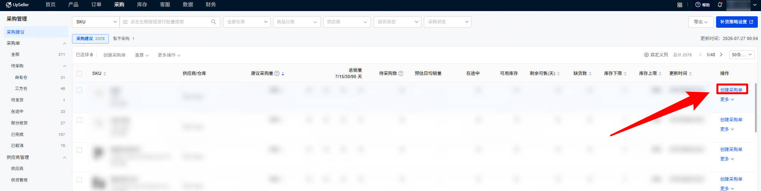Open 客服 in top menu
This screenshot has width=761, height=191.
(x=165, y=5)
